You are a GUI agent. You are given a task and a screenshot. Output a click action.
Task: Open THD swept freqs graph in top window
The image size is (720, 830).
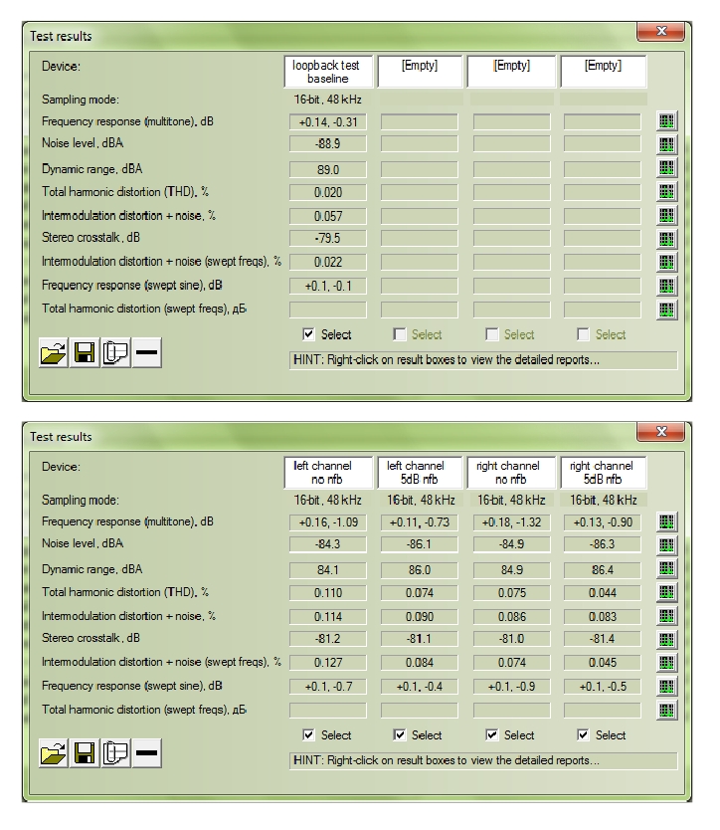[666, 310]
